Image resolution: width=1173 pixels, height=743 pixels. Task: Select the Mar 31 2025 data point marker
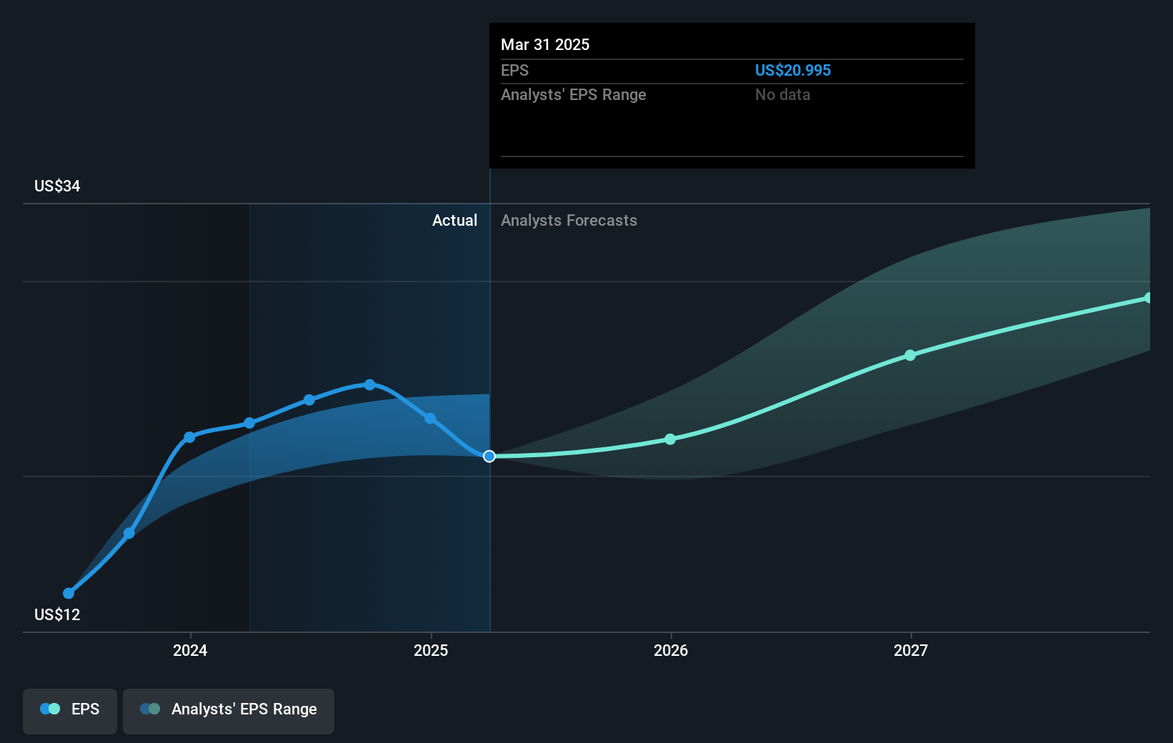(489, 457)
